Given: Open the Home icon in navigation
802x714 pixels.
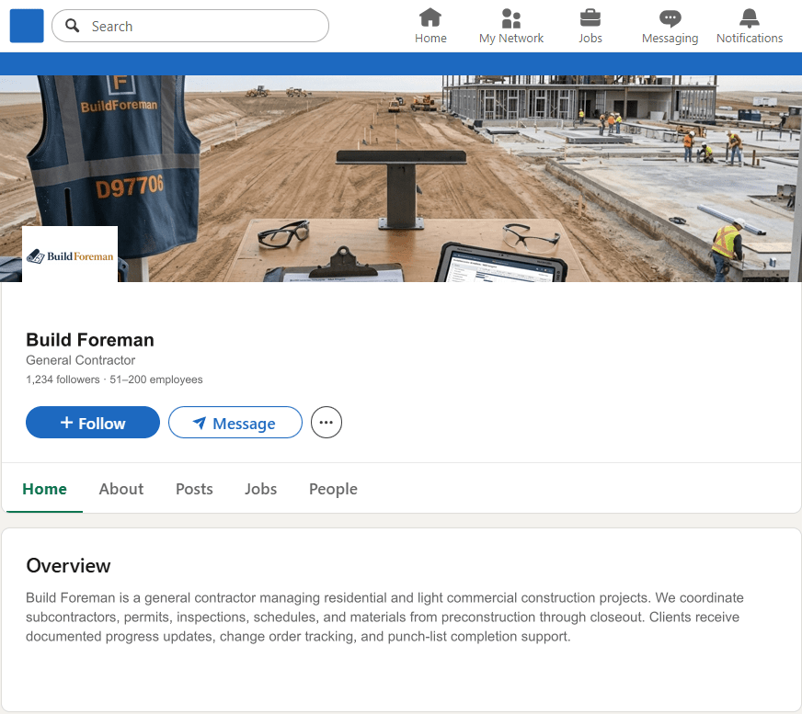Looking at the screenshot, I should (x=430, y=18).
